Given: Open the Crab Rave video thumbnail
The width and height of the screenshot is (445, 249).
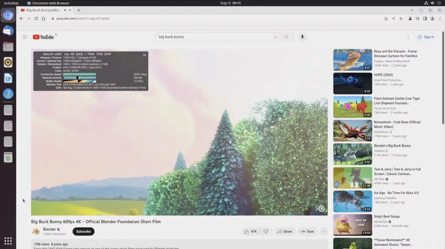Looking at the screenshot, I should click(x=352, y=131).
